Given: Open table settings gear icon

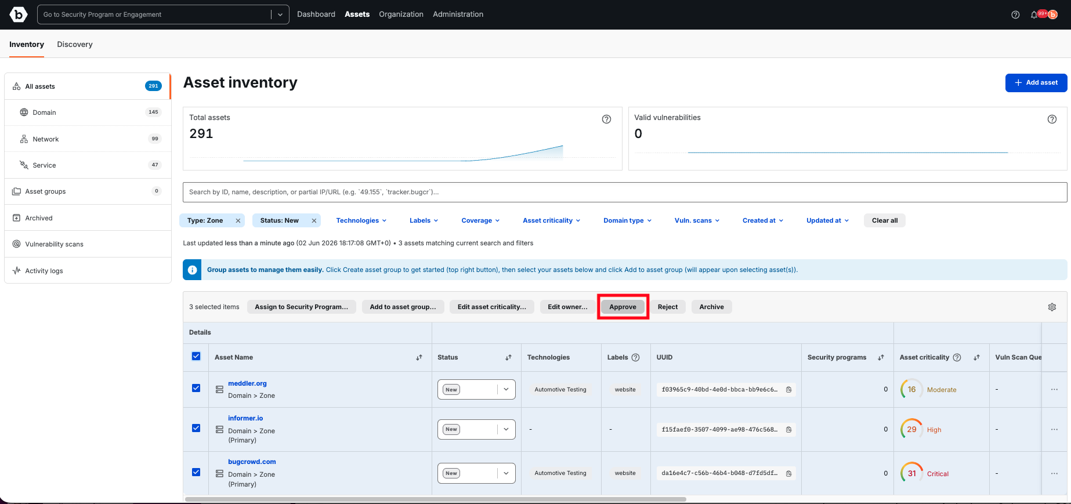Looking at the screenshot, I should (1052, 307).
